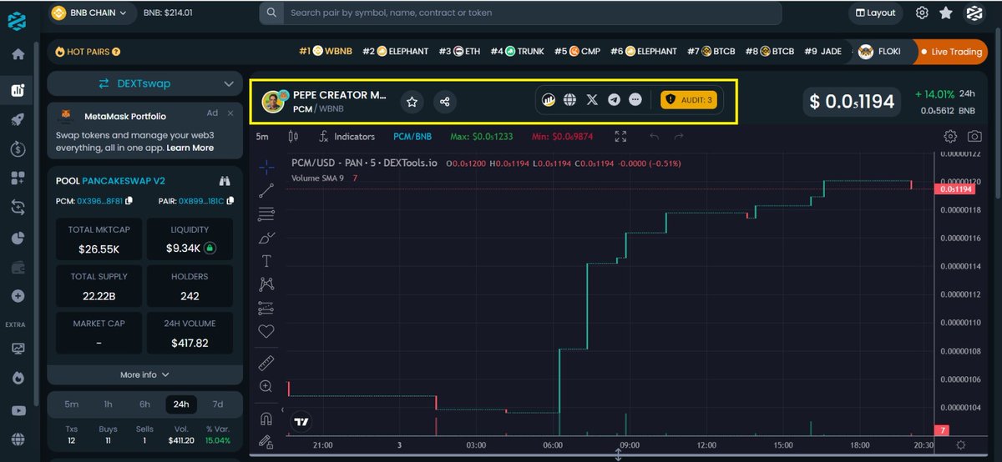Click binoculars icon beside PANCAKESWAP V2

click(224, 181)
